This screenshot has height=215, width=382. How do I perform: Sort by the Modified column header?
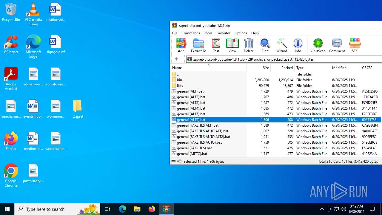tap(345, 68)
